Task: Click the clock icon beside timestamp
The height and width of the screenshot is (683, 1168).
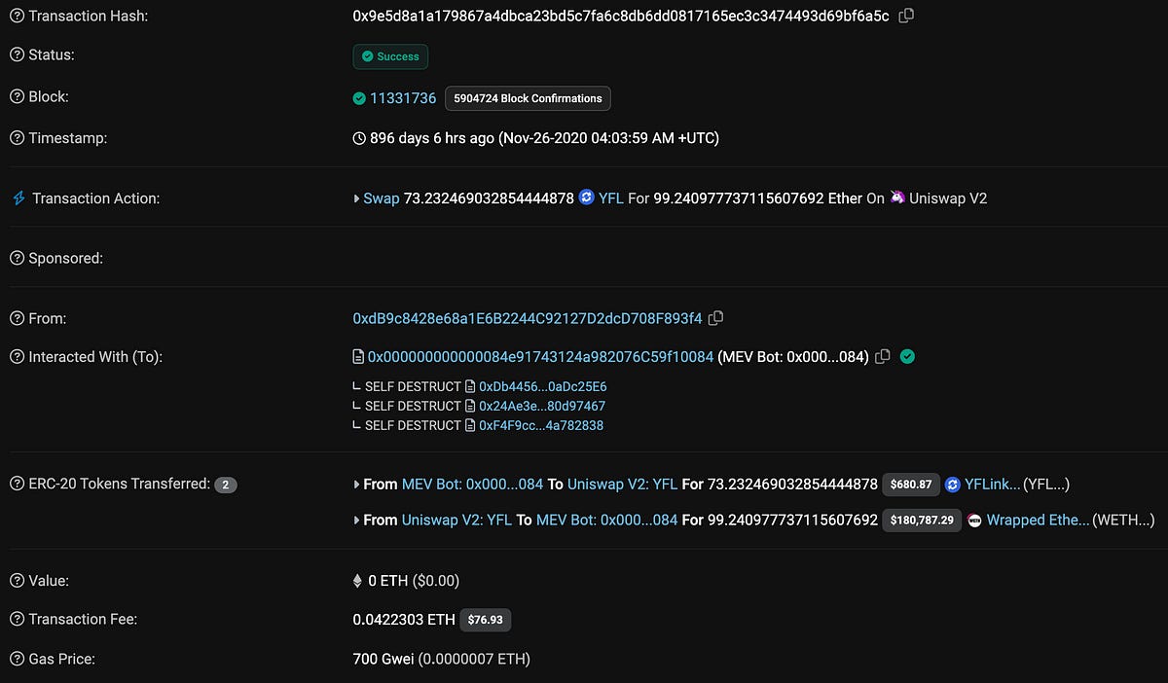Action: (359, 138)
